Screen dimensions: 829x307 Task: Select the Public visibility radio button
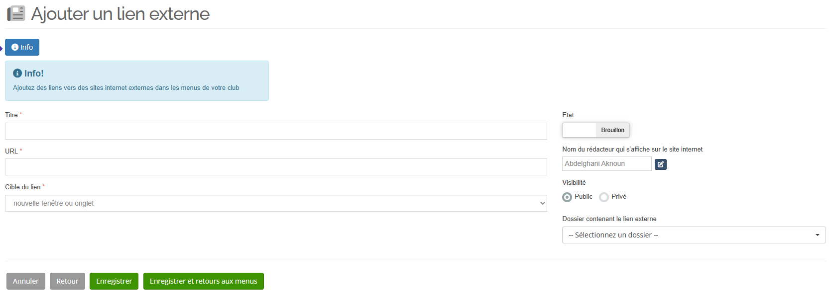coord(567,197)
